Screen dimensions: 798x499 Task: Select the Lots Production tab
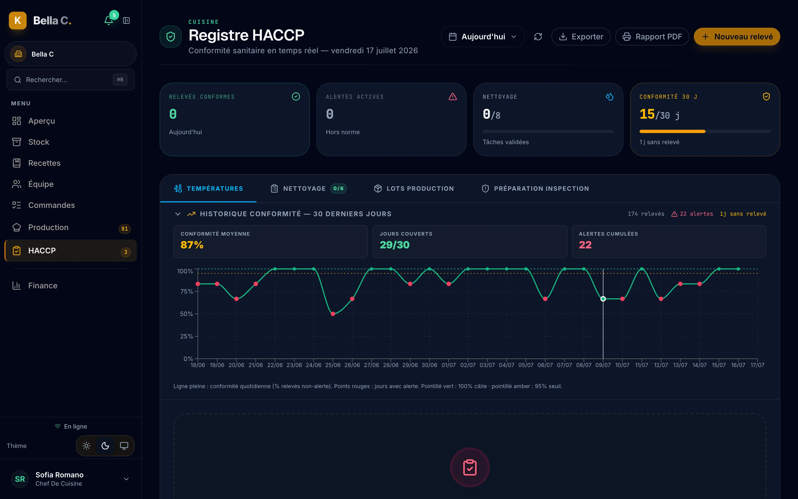(414, 189)
